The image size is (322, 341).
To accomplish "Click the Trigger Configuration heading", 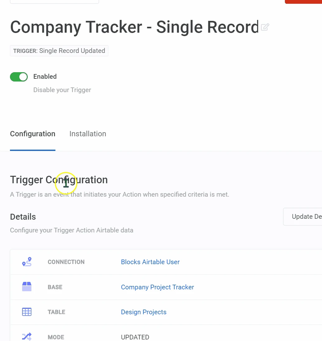I will tap(59, 180).
